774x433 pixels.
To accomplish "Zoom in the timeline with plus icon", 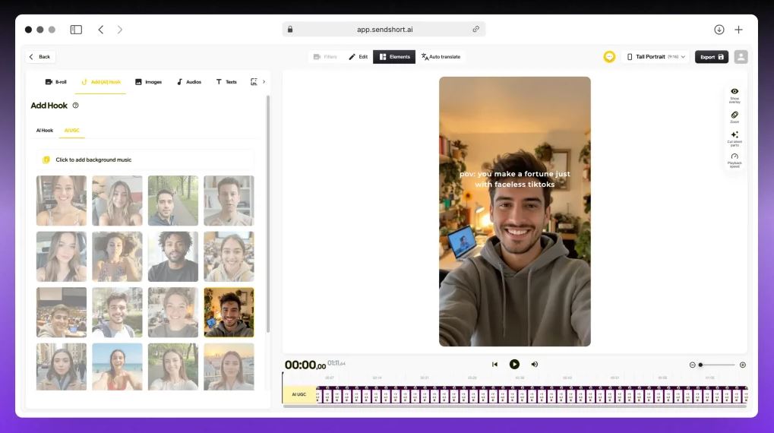I will pos(742,365).
